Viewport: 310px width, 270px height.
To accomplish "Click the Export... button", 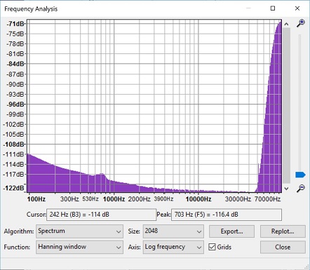I will click(231, 231).
